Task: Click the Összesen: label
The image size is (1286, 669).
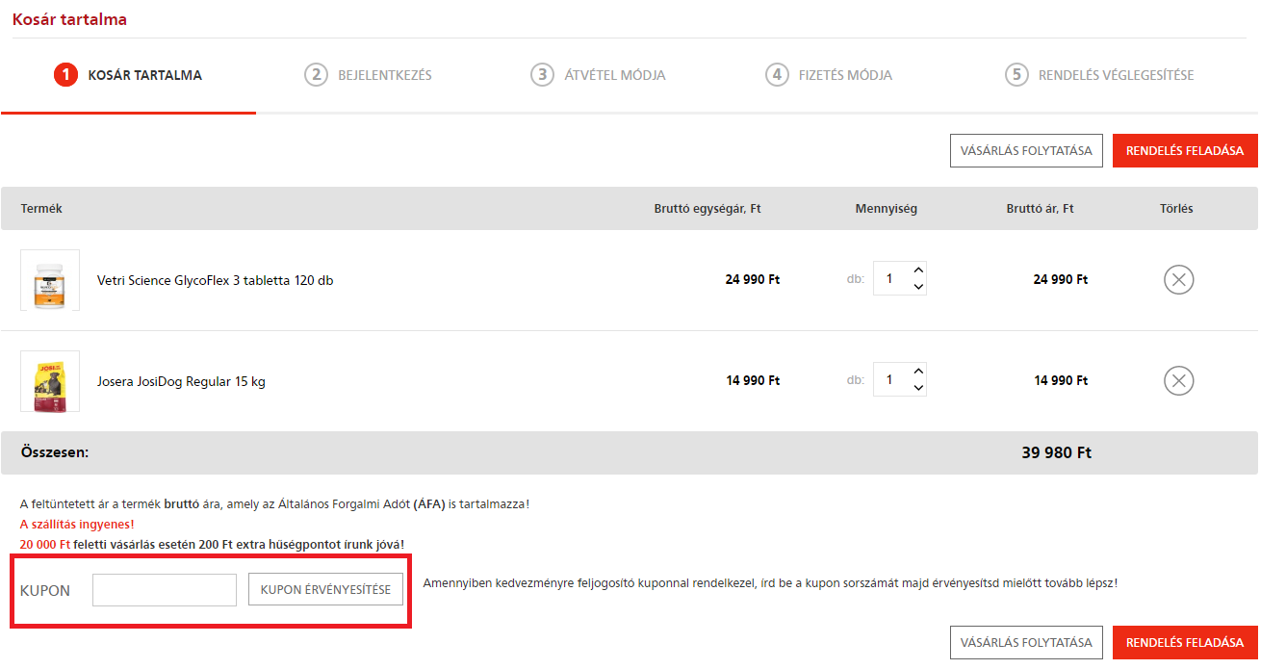Action: click(x=55, y=452)
